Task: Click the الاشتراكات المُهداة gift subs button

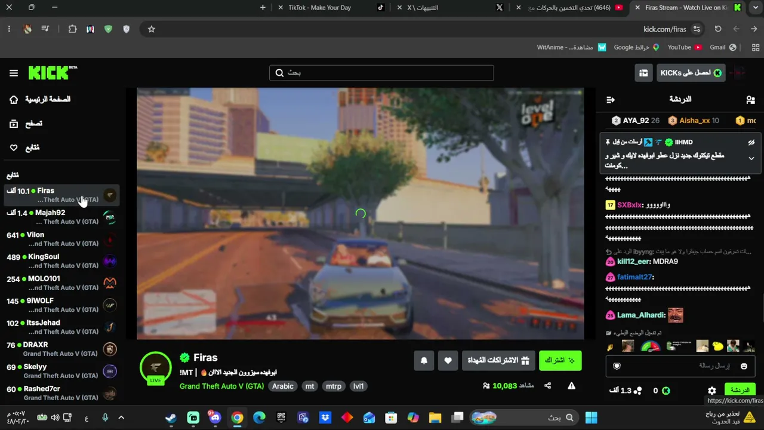Action: [x=498, y=360]
